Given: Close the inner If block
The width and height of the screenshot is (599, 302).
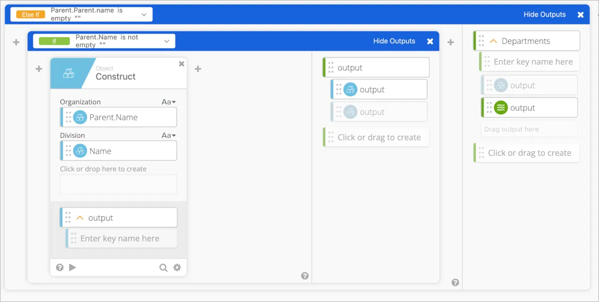Looking at the screenshot, I should point(430,41).
